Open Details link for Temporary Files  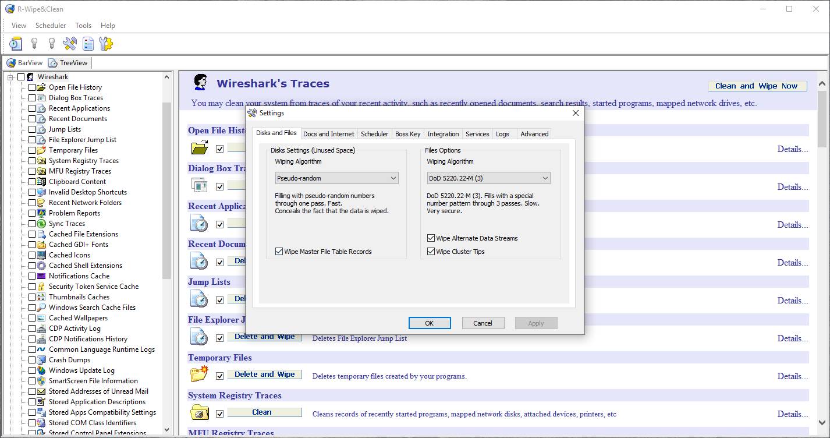(793, 376)
